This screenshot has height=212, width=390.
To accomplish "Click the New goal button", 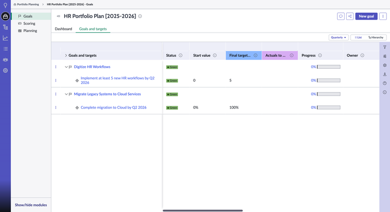I will 366,16.
